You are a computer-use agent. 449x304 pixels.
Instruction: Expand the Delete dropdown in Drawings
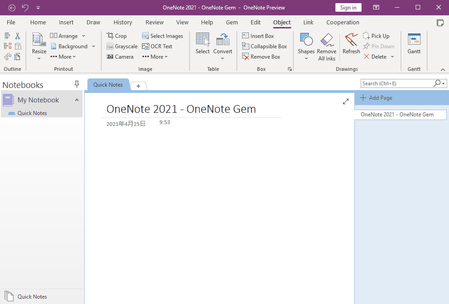point(393,56)
